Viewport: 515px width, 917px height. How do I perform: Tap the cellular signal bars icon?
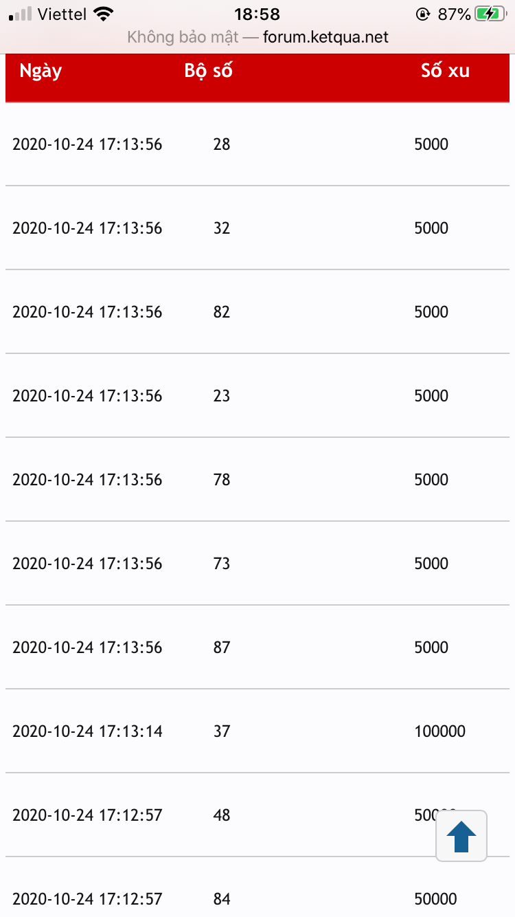coord(21,14)
